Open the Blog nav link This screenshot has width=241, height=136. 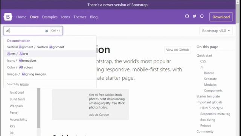click(94, 17)
